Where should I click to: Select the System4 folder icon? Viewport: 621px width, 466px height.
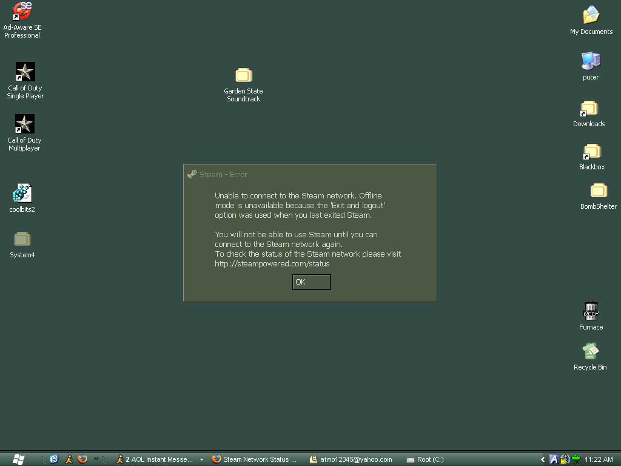point(22,245)
